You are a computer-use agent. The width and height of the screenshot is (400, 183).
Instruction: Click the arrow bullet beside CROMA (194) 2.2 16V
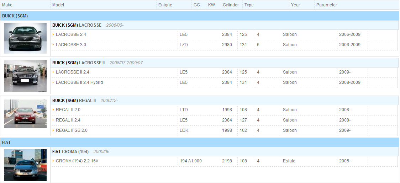(53, 161)
